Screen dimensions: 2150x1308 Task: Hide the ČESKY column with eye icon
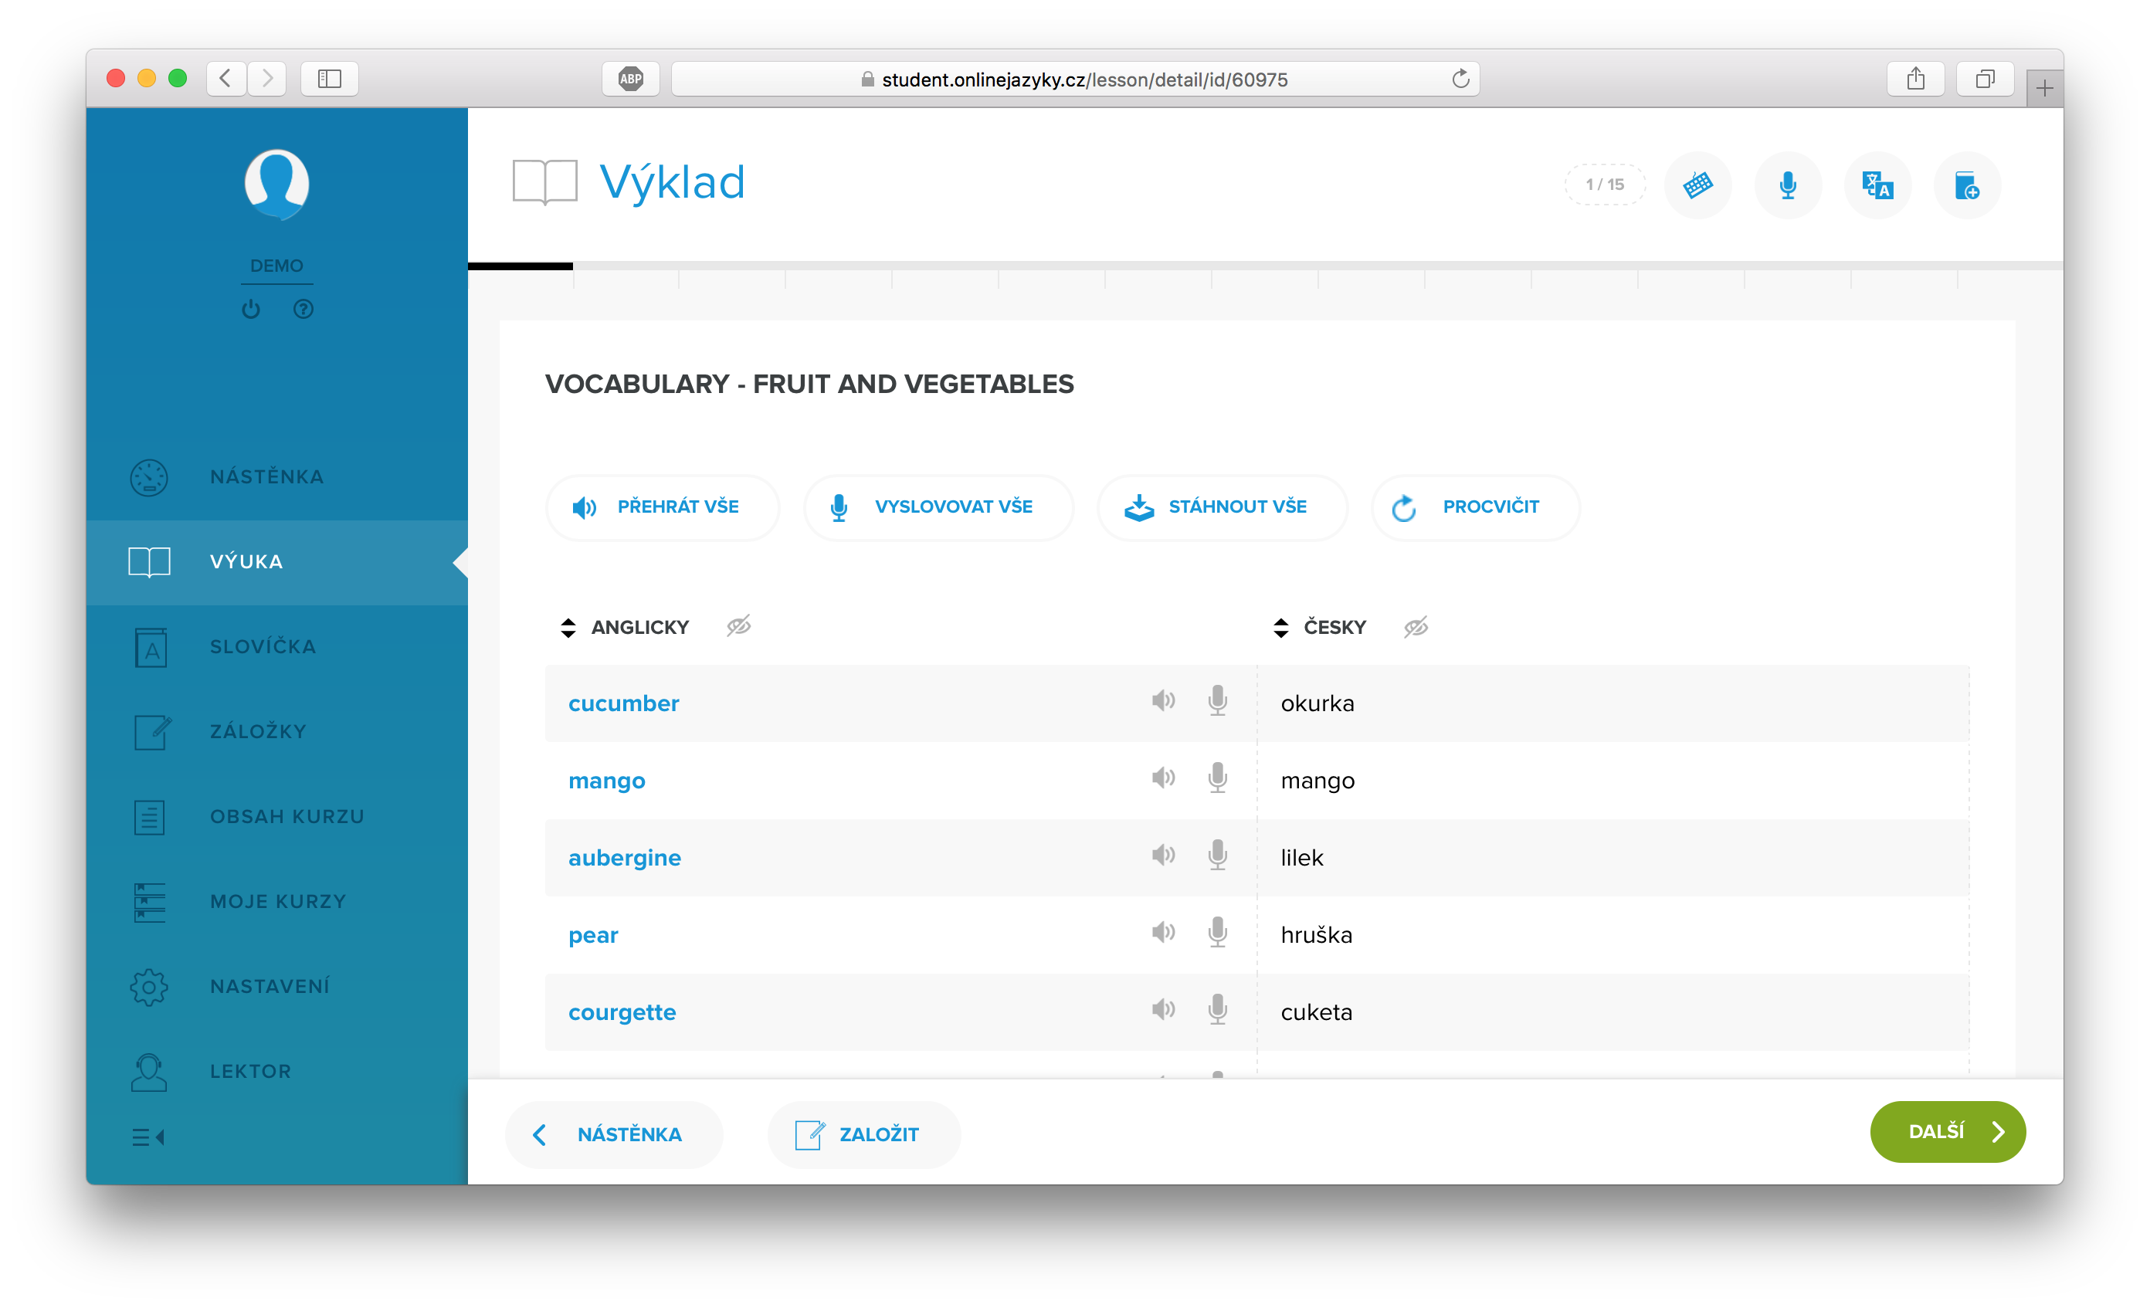[x=1416, y=626]
